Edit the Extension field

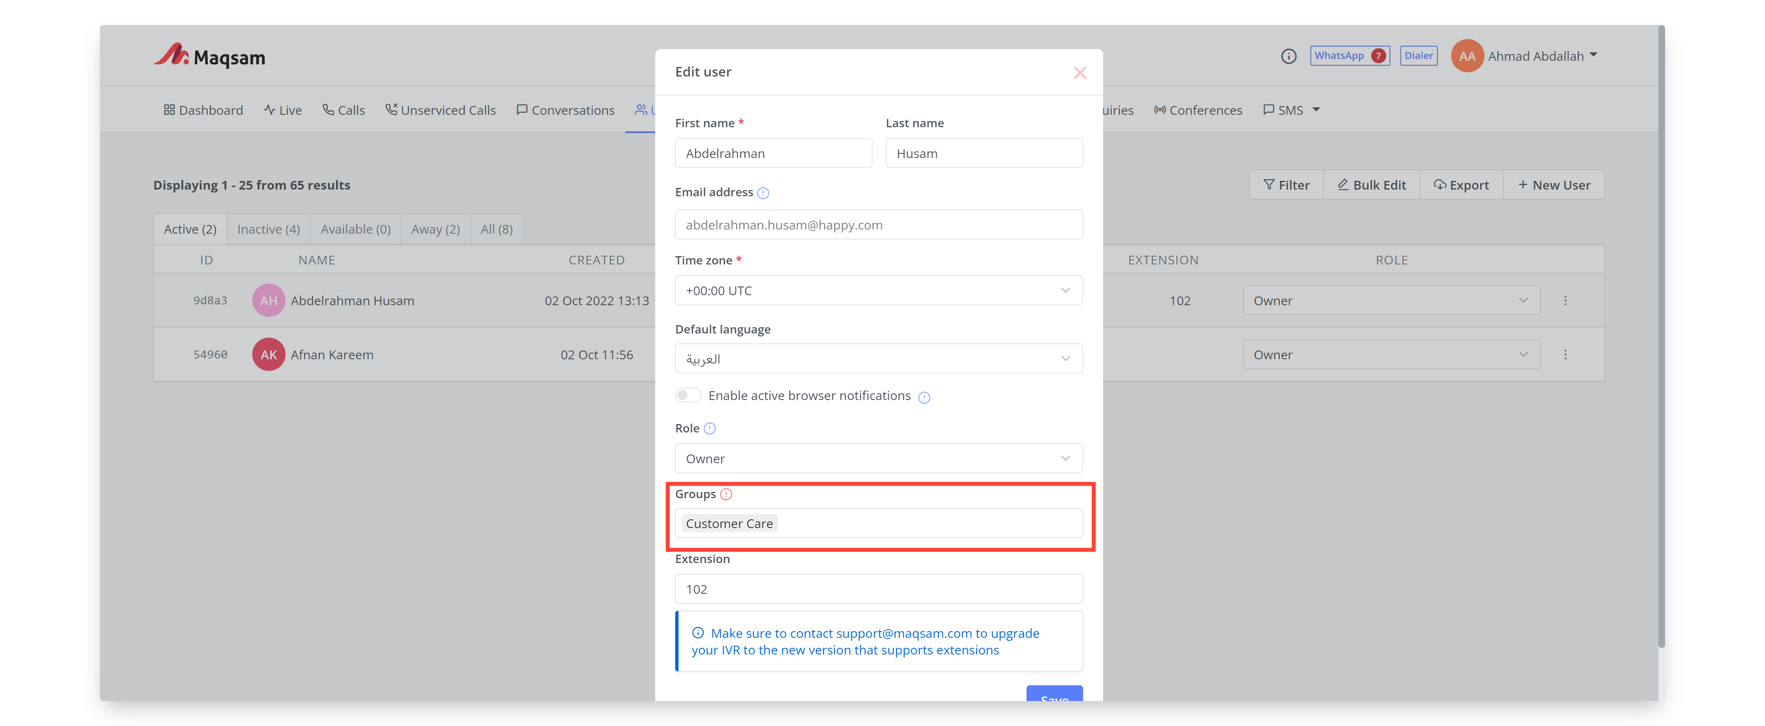coord(878,589)
